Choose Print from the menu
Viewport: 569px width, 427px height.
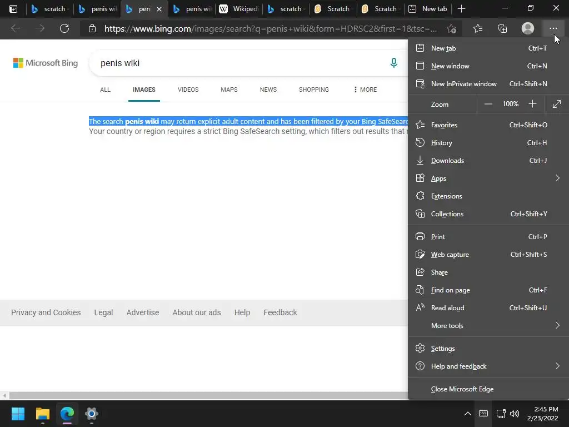(488, 237)
